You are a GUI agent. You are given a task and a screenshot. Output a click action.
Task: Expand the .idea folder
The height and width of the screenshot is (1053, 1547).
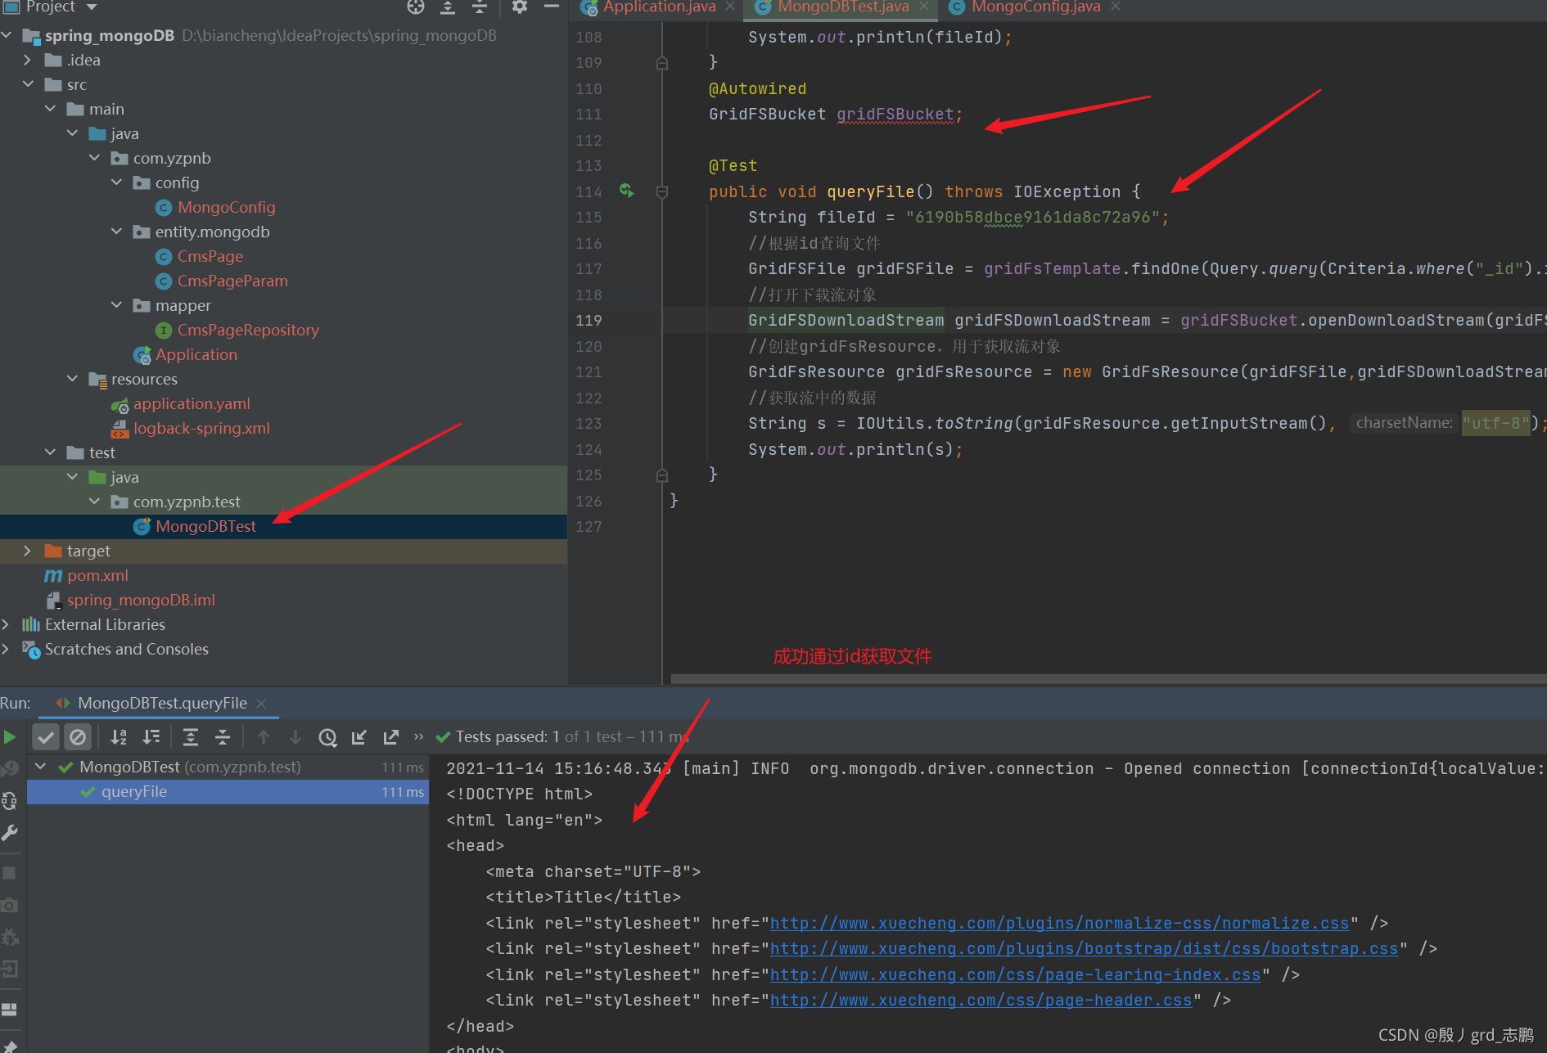pyautogui.click(x=27, y=60)
